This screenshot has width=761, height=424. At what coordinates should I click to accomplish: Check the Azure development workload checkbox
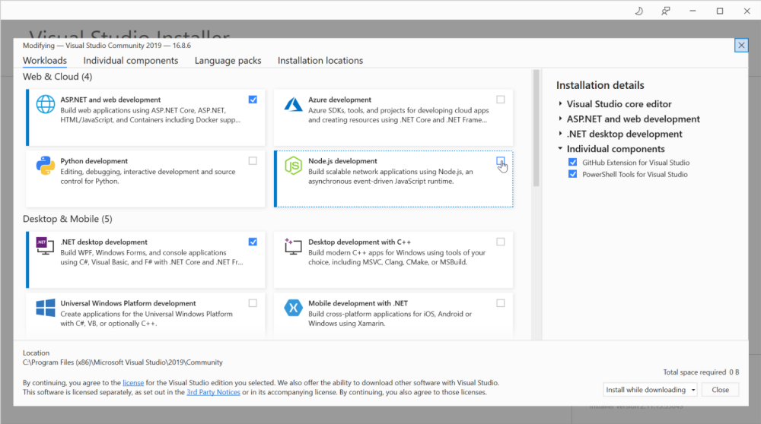click(501, 100)
